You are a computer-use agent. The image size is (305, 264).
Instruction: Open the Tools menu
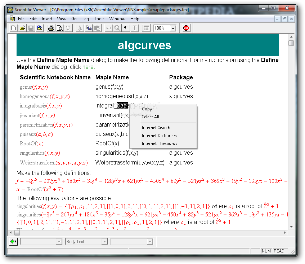pyautogui.click(x=99, y=19)
